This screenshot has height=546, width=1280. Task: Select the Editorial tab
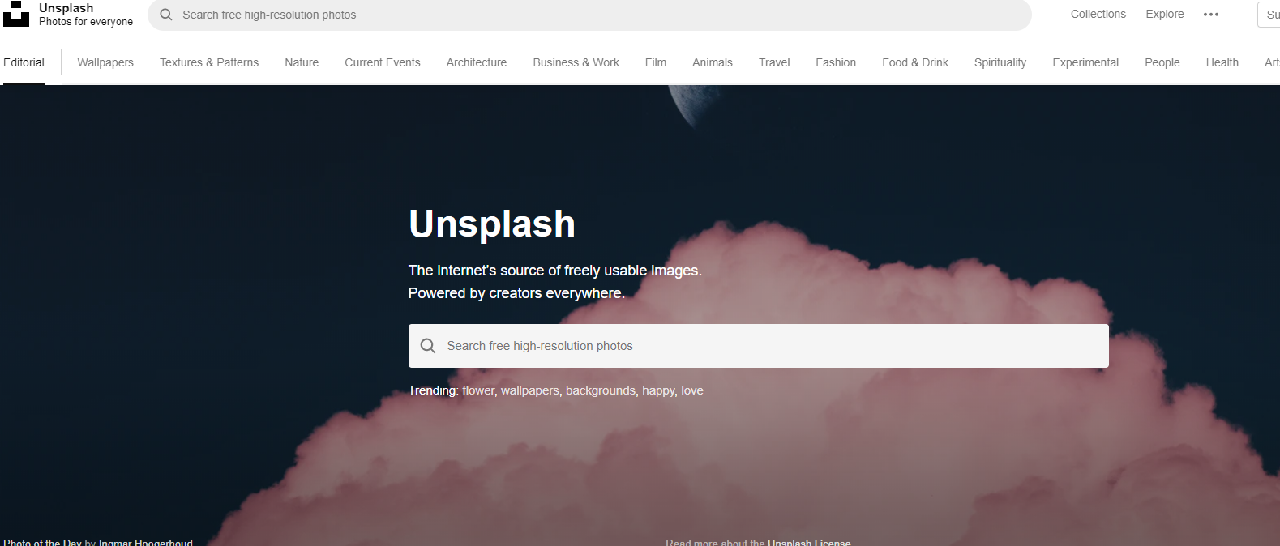(x=24, y=62)
